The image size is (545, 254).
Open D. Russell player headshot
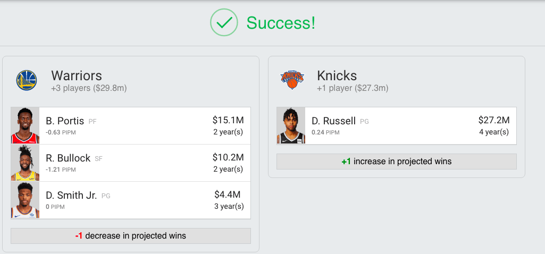tap(291, 126)
